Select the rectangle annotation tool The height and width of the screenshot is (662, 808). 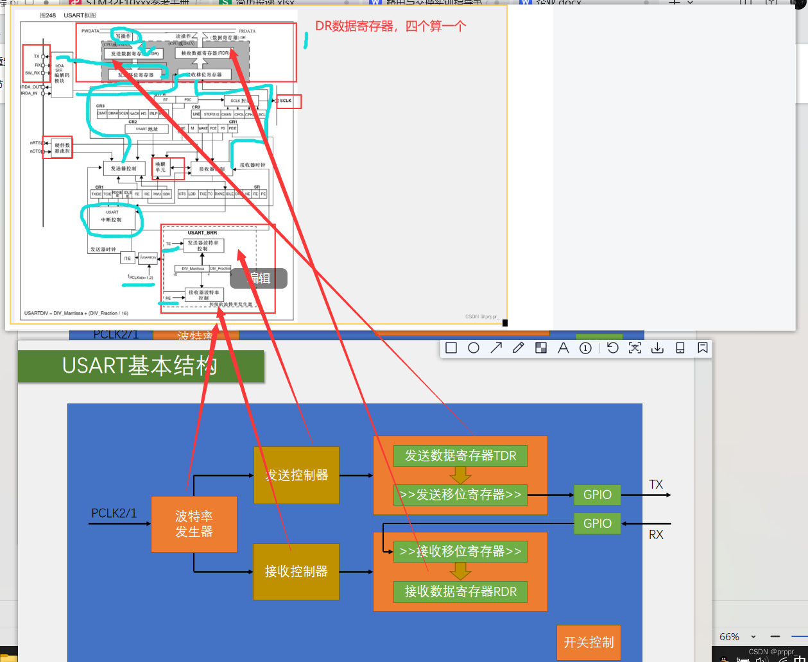point(451,347)
